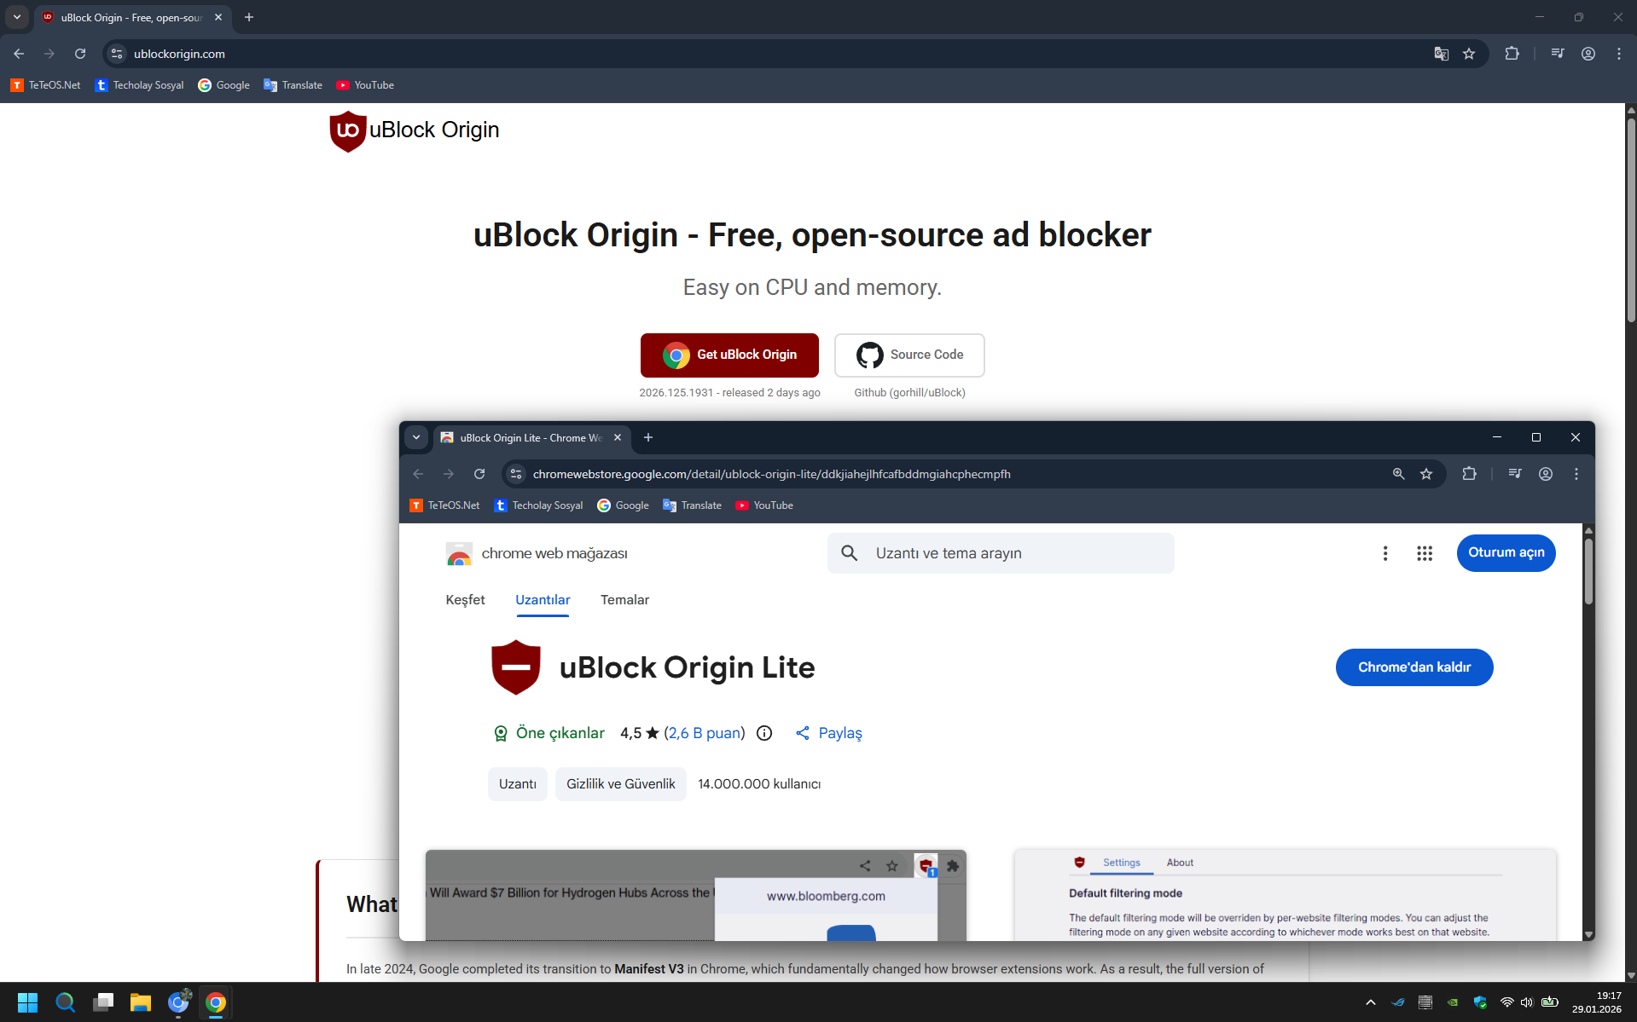1637x1022 pixels.
Task: Go back in the ublockorigin.com window
Action: click(19, 54)
